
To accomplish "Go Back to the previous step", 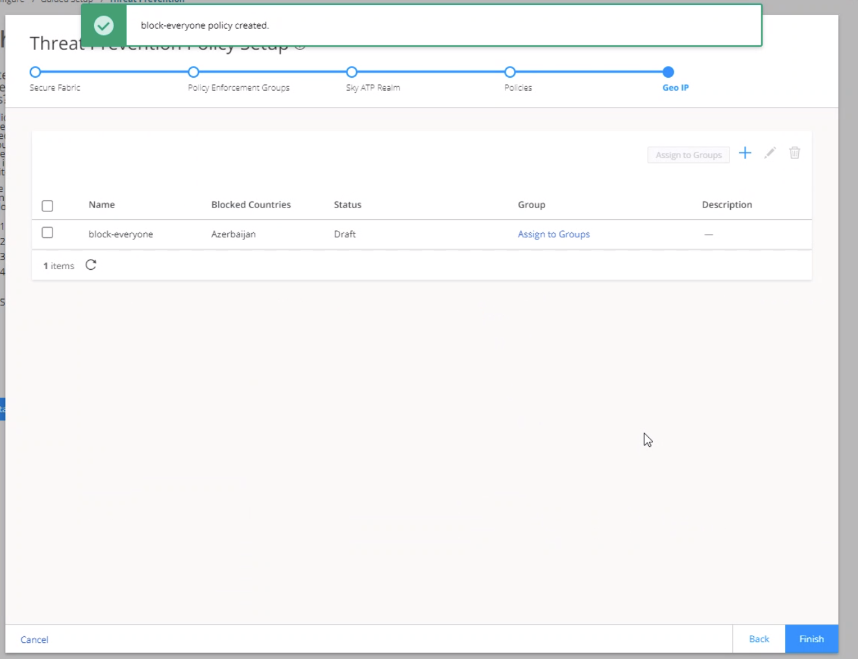I will click(x=759, y=639).
